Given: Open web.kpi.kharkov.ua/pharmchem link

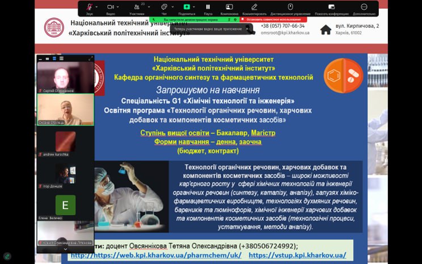Looking at the screenshot, I should 156,255.
